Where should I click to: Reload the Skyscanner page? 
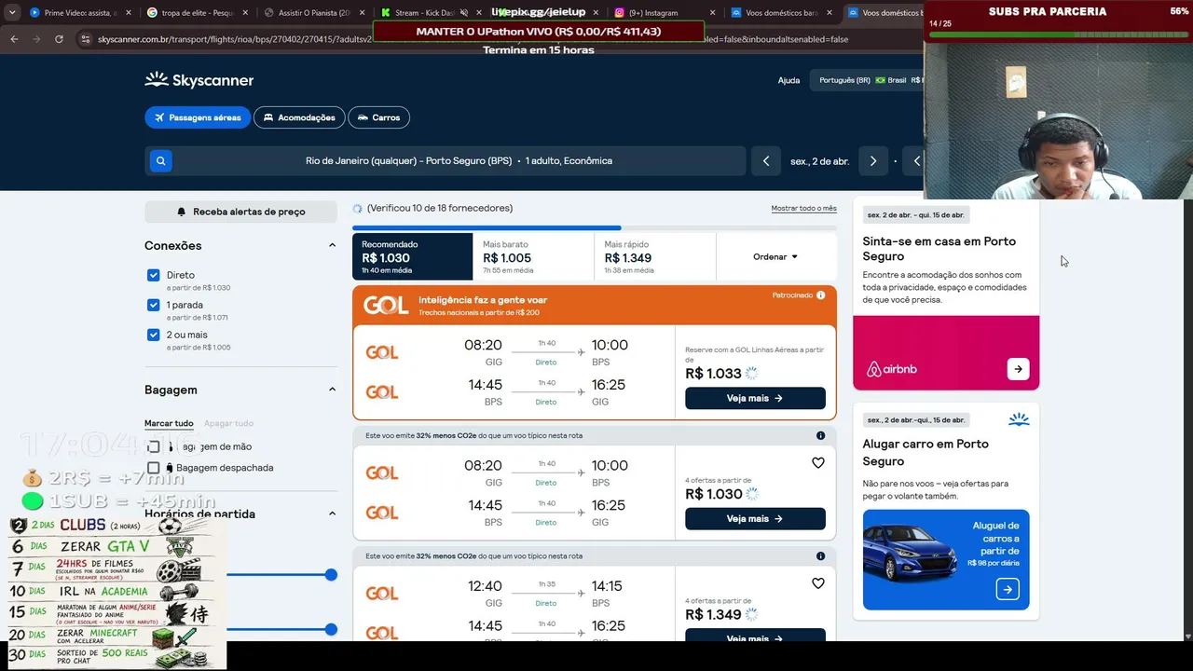pos(59,39)
